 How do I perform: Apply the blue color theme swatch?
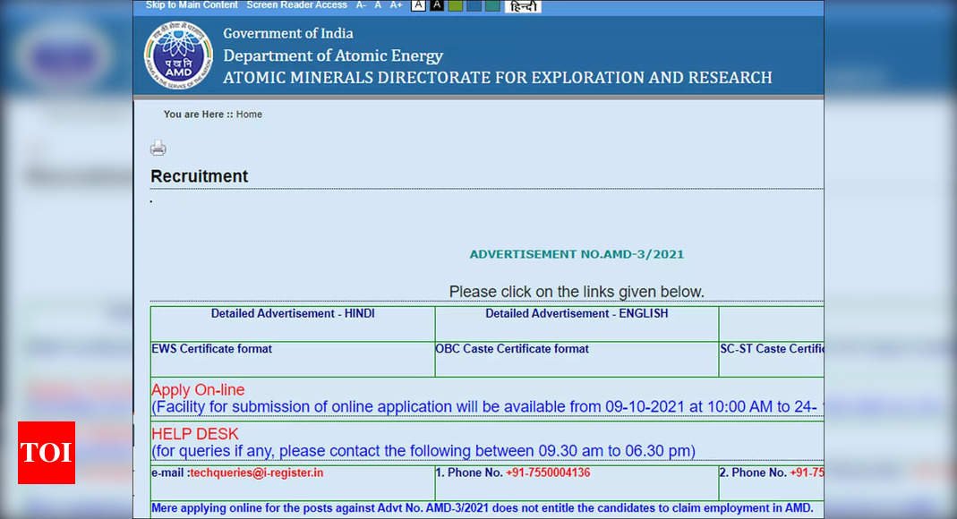coord(474,5)
